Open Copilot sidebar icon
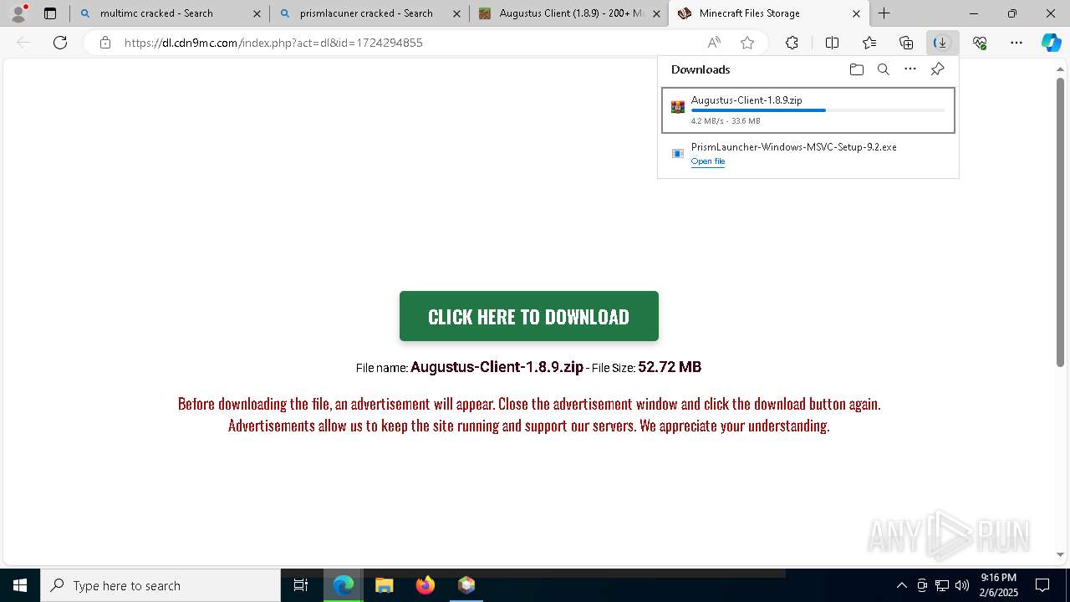Image resolution: width=1070 pixels, height=602 pixels. pos(1051,43)
